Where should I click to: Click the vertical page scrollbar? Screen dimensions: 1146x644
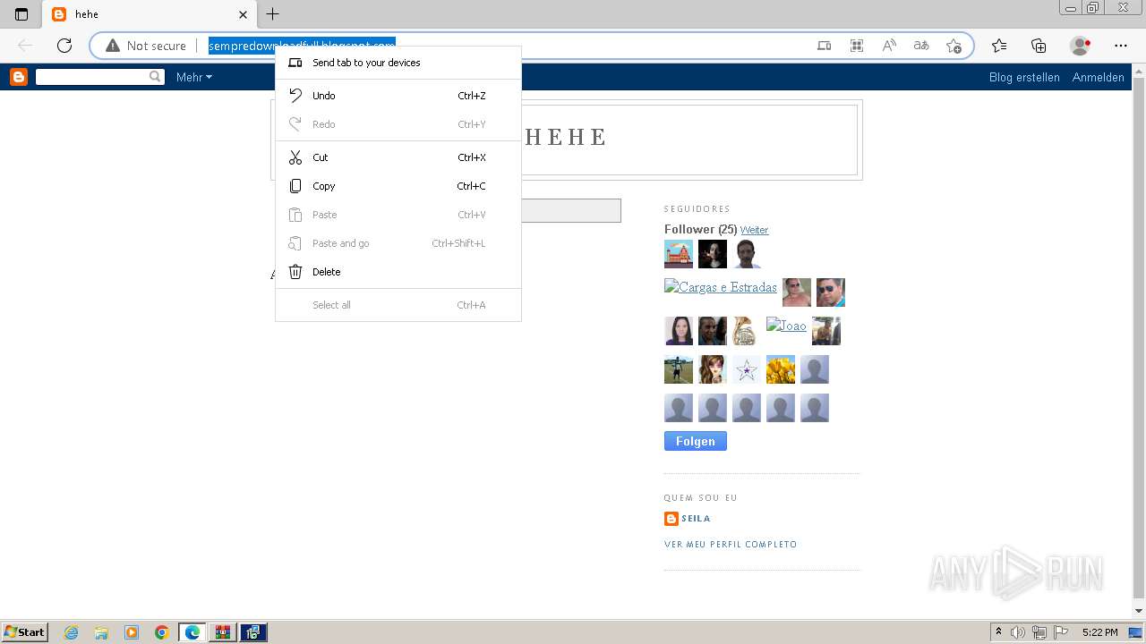click(x=1139, y=340)
